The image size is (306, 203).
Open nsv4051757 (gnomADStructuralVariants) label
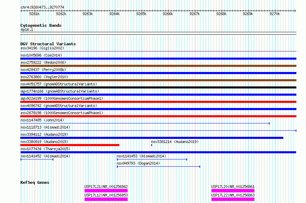click(59, 84)
